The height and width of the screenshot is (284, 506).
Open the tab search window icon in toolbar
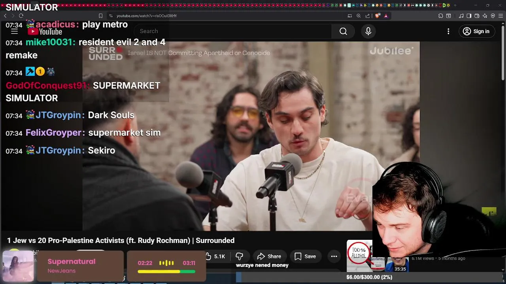click(x=449, y=16)
